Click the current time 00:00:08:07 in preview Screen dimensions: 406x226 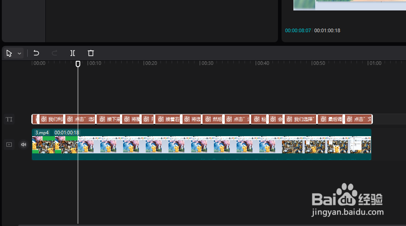pyautogui.click(x=298, y=30)
